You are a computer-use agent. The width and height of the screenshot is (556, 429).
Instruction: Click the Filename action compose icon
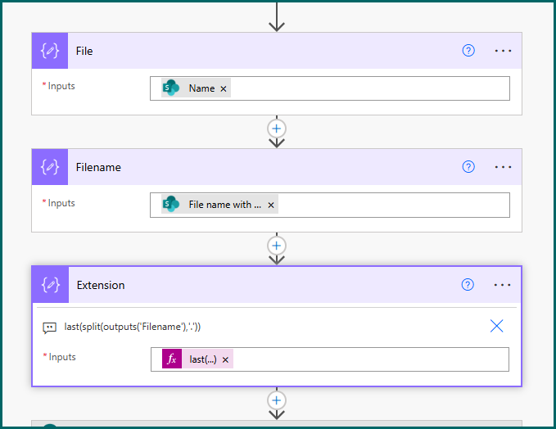point(50,167)
